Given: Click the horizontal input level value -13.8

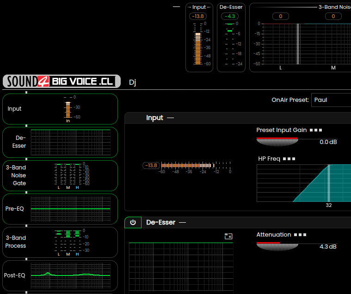Looking at the screenshot, I should (151, 165).
